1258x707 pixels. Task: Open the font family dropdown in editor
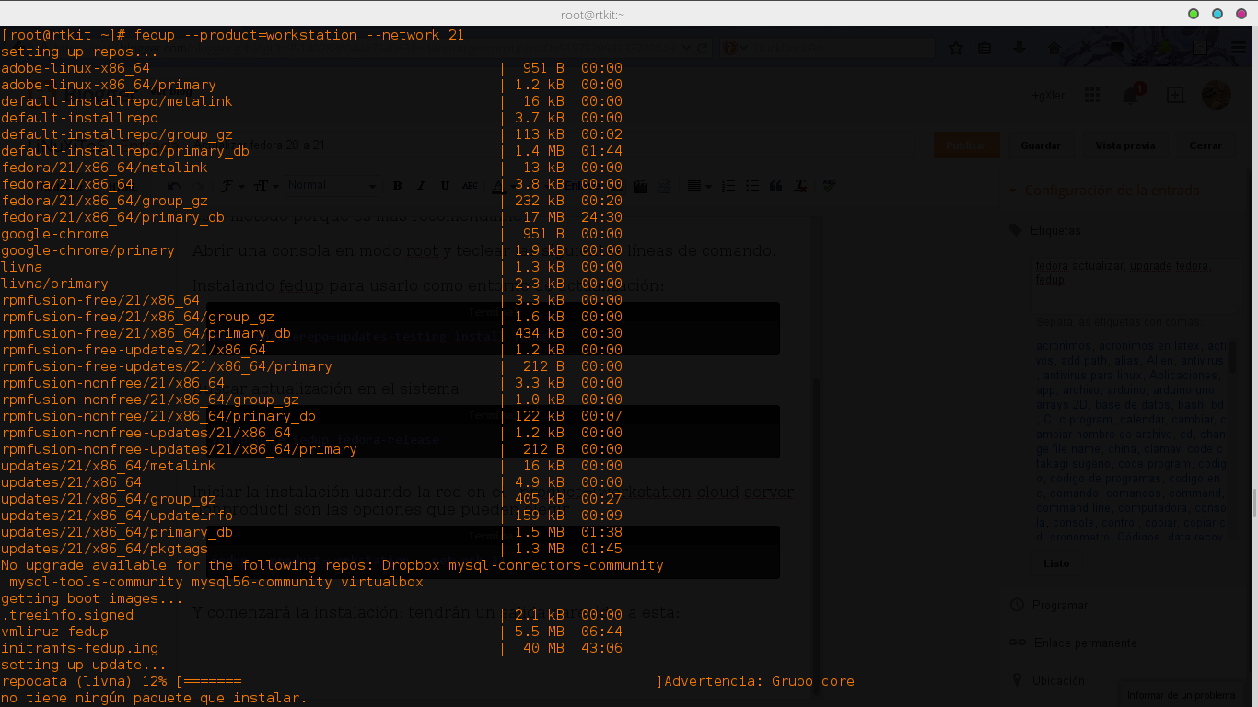click(232, 186)
